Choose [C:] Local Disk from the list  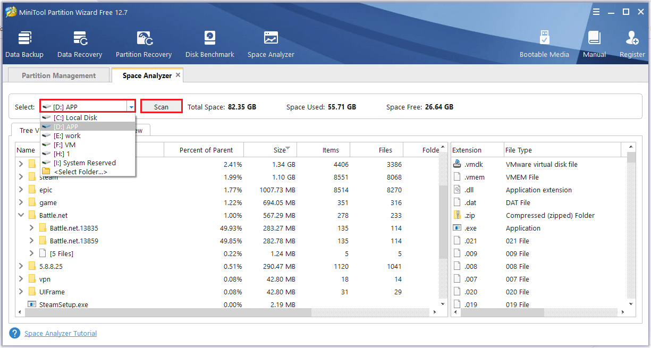click(x=88, y=117)
